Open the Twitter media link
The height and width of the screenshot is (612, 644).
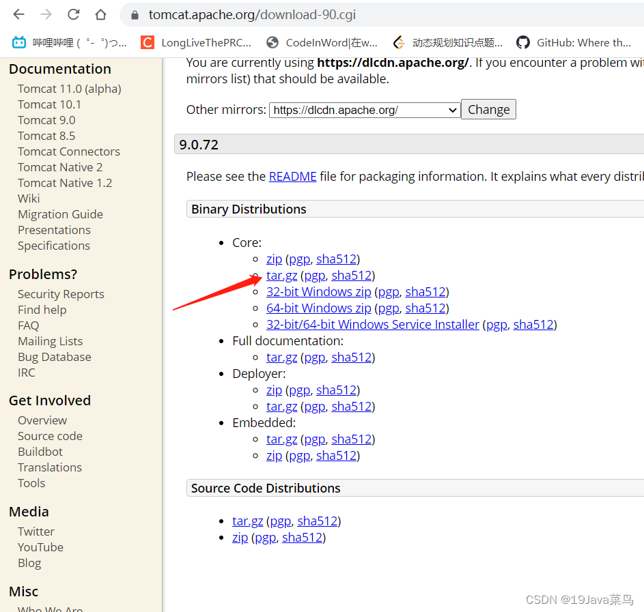pos(36,531)
